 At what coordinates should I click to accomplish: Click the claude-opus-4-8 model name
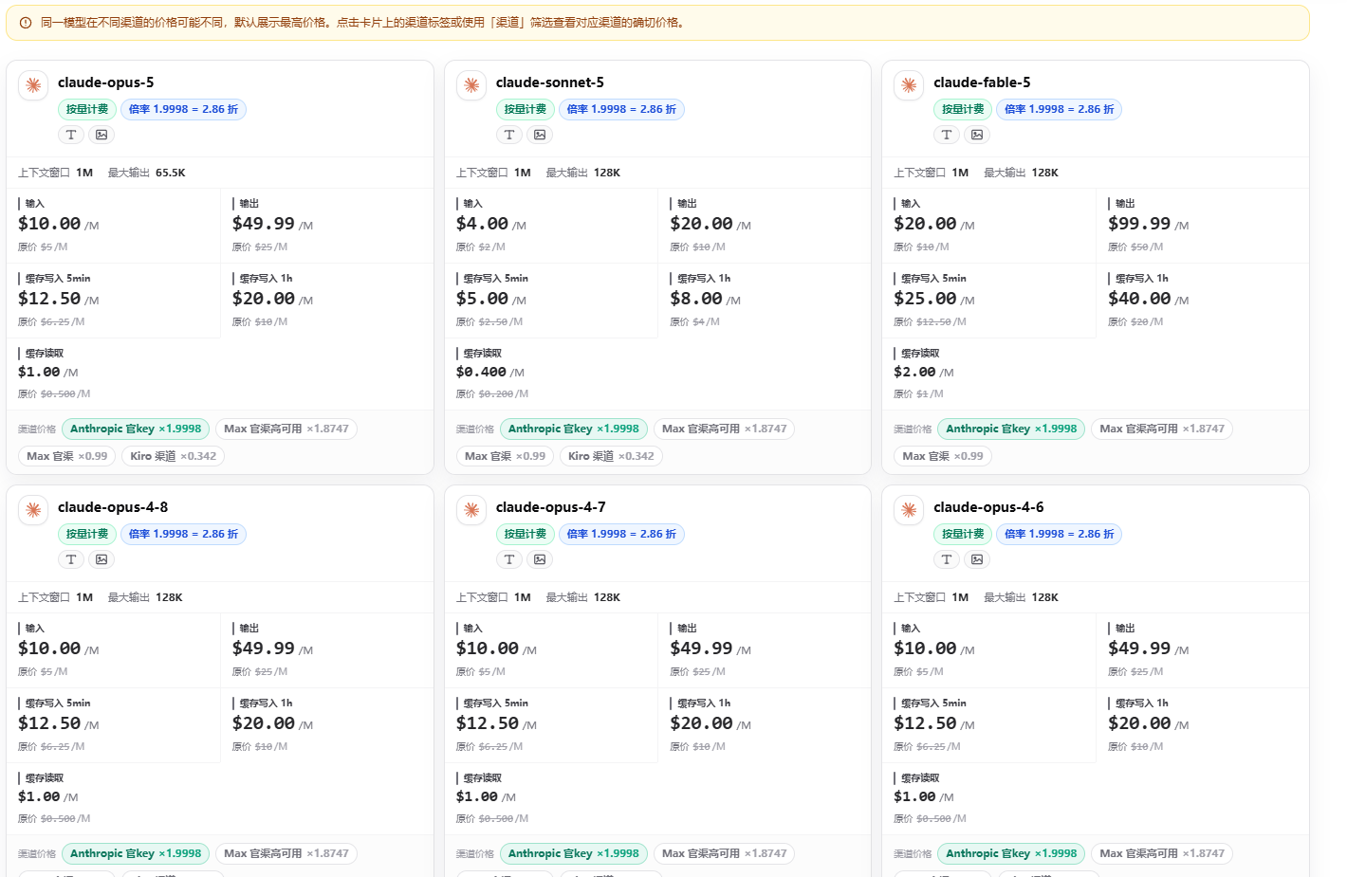[x=113, y=507]
